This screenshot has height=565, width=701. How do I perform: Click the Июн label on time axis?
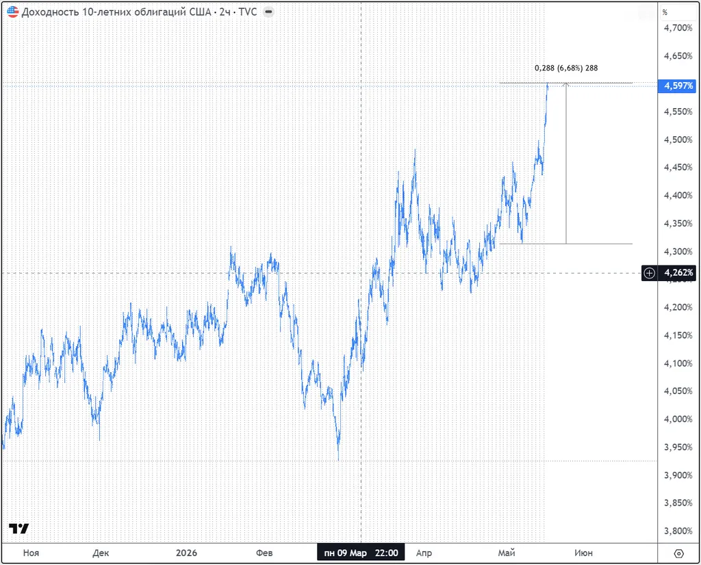point(583,553)
